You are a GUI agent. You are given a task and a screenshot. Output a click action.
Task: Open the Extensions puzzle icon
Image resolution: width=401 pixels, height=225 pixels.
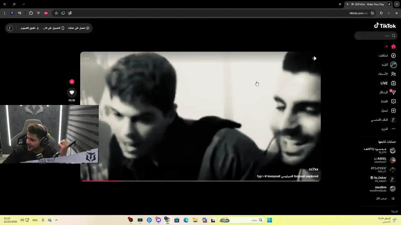(x=31, y=13)
